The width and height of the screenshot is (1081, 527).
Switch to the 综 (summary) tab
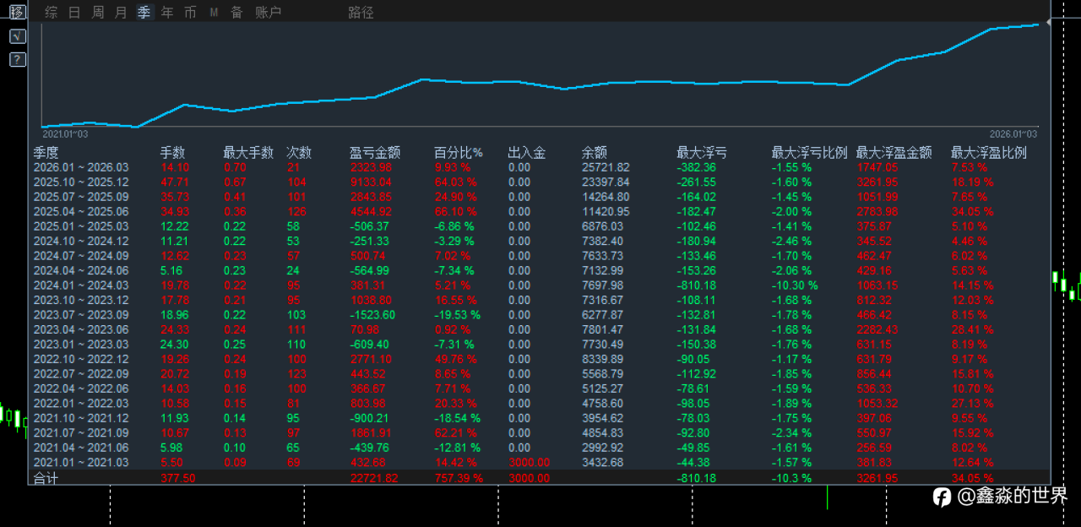52,13
